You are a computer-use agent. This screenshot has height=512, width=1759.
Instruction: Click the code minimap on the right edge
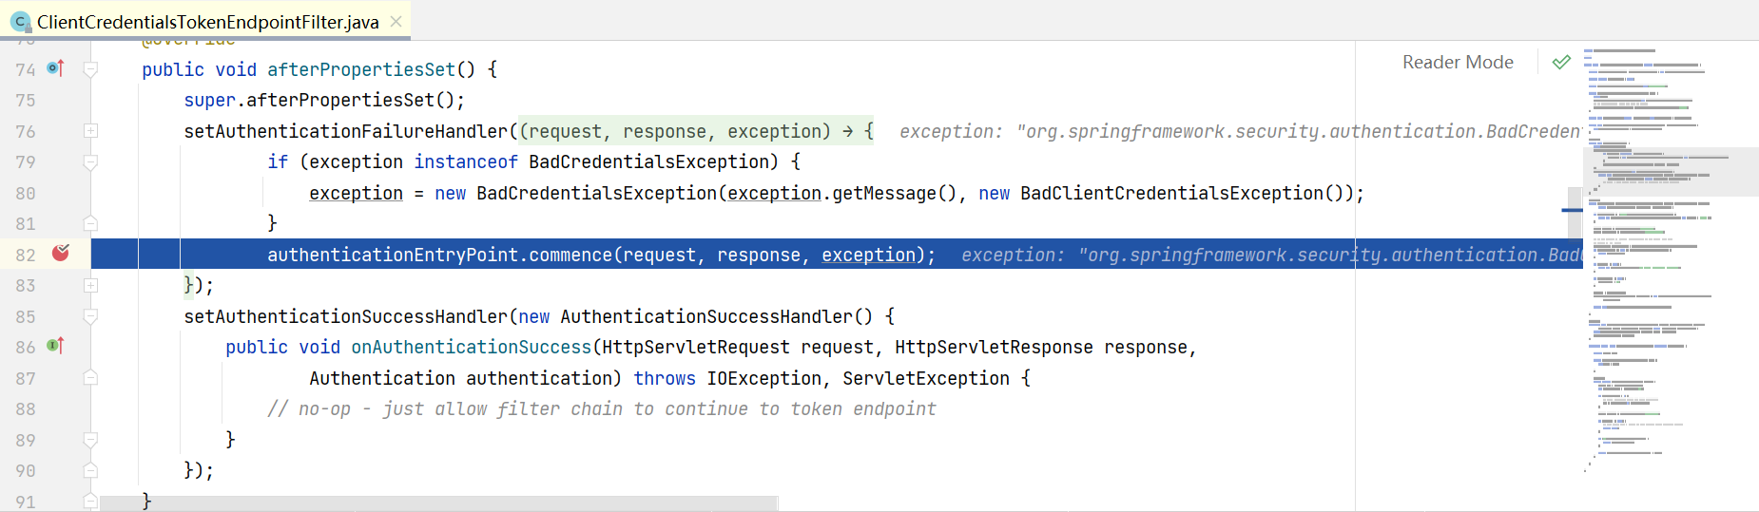click(x=1671, y=256)
